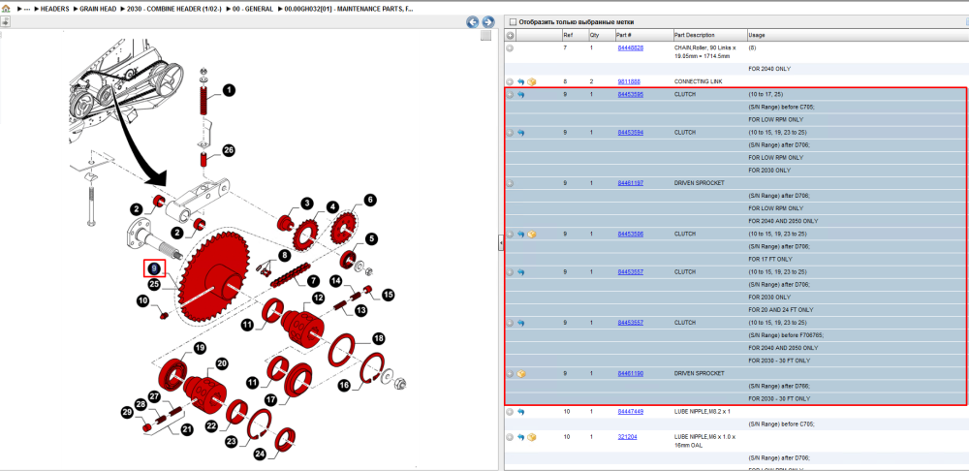Click yellow package icon on CLUTCH 17 FT row
The image size is (969, 471).
532,235
